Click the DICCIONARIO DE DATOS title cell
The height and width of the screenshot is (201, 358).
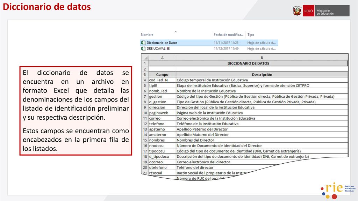[248, 64]
